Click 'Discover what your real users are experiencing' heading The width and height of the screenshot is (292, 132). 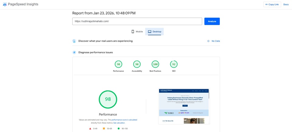click(106, 41)
